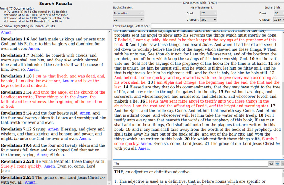This screenshot has height=185, width=284.
Task: Open New Testament Book 27 dropdown
Action: tap(209, 13)
